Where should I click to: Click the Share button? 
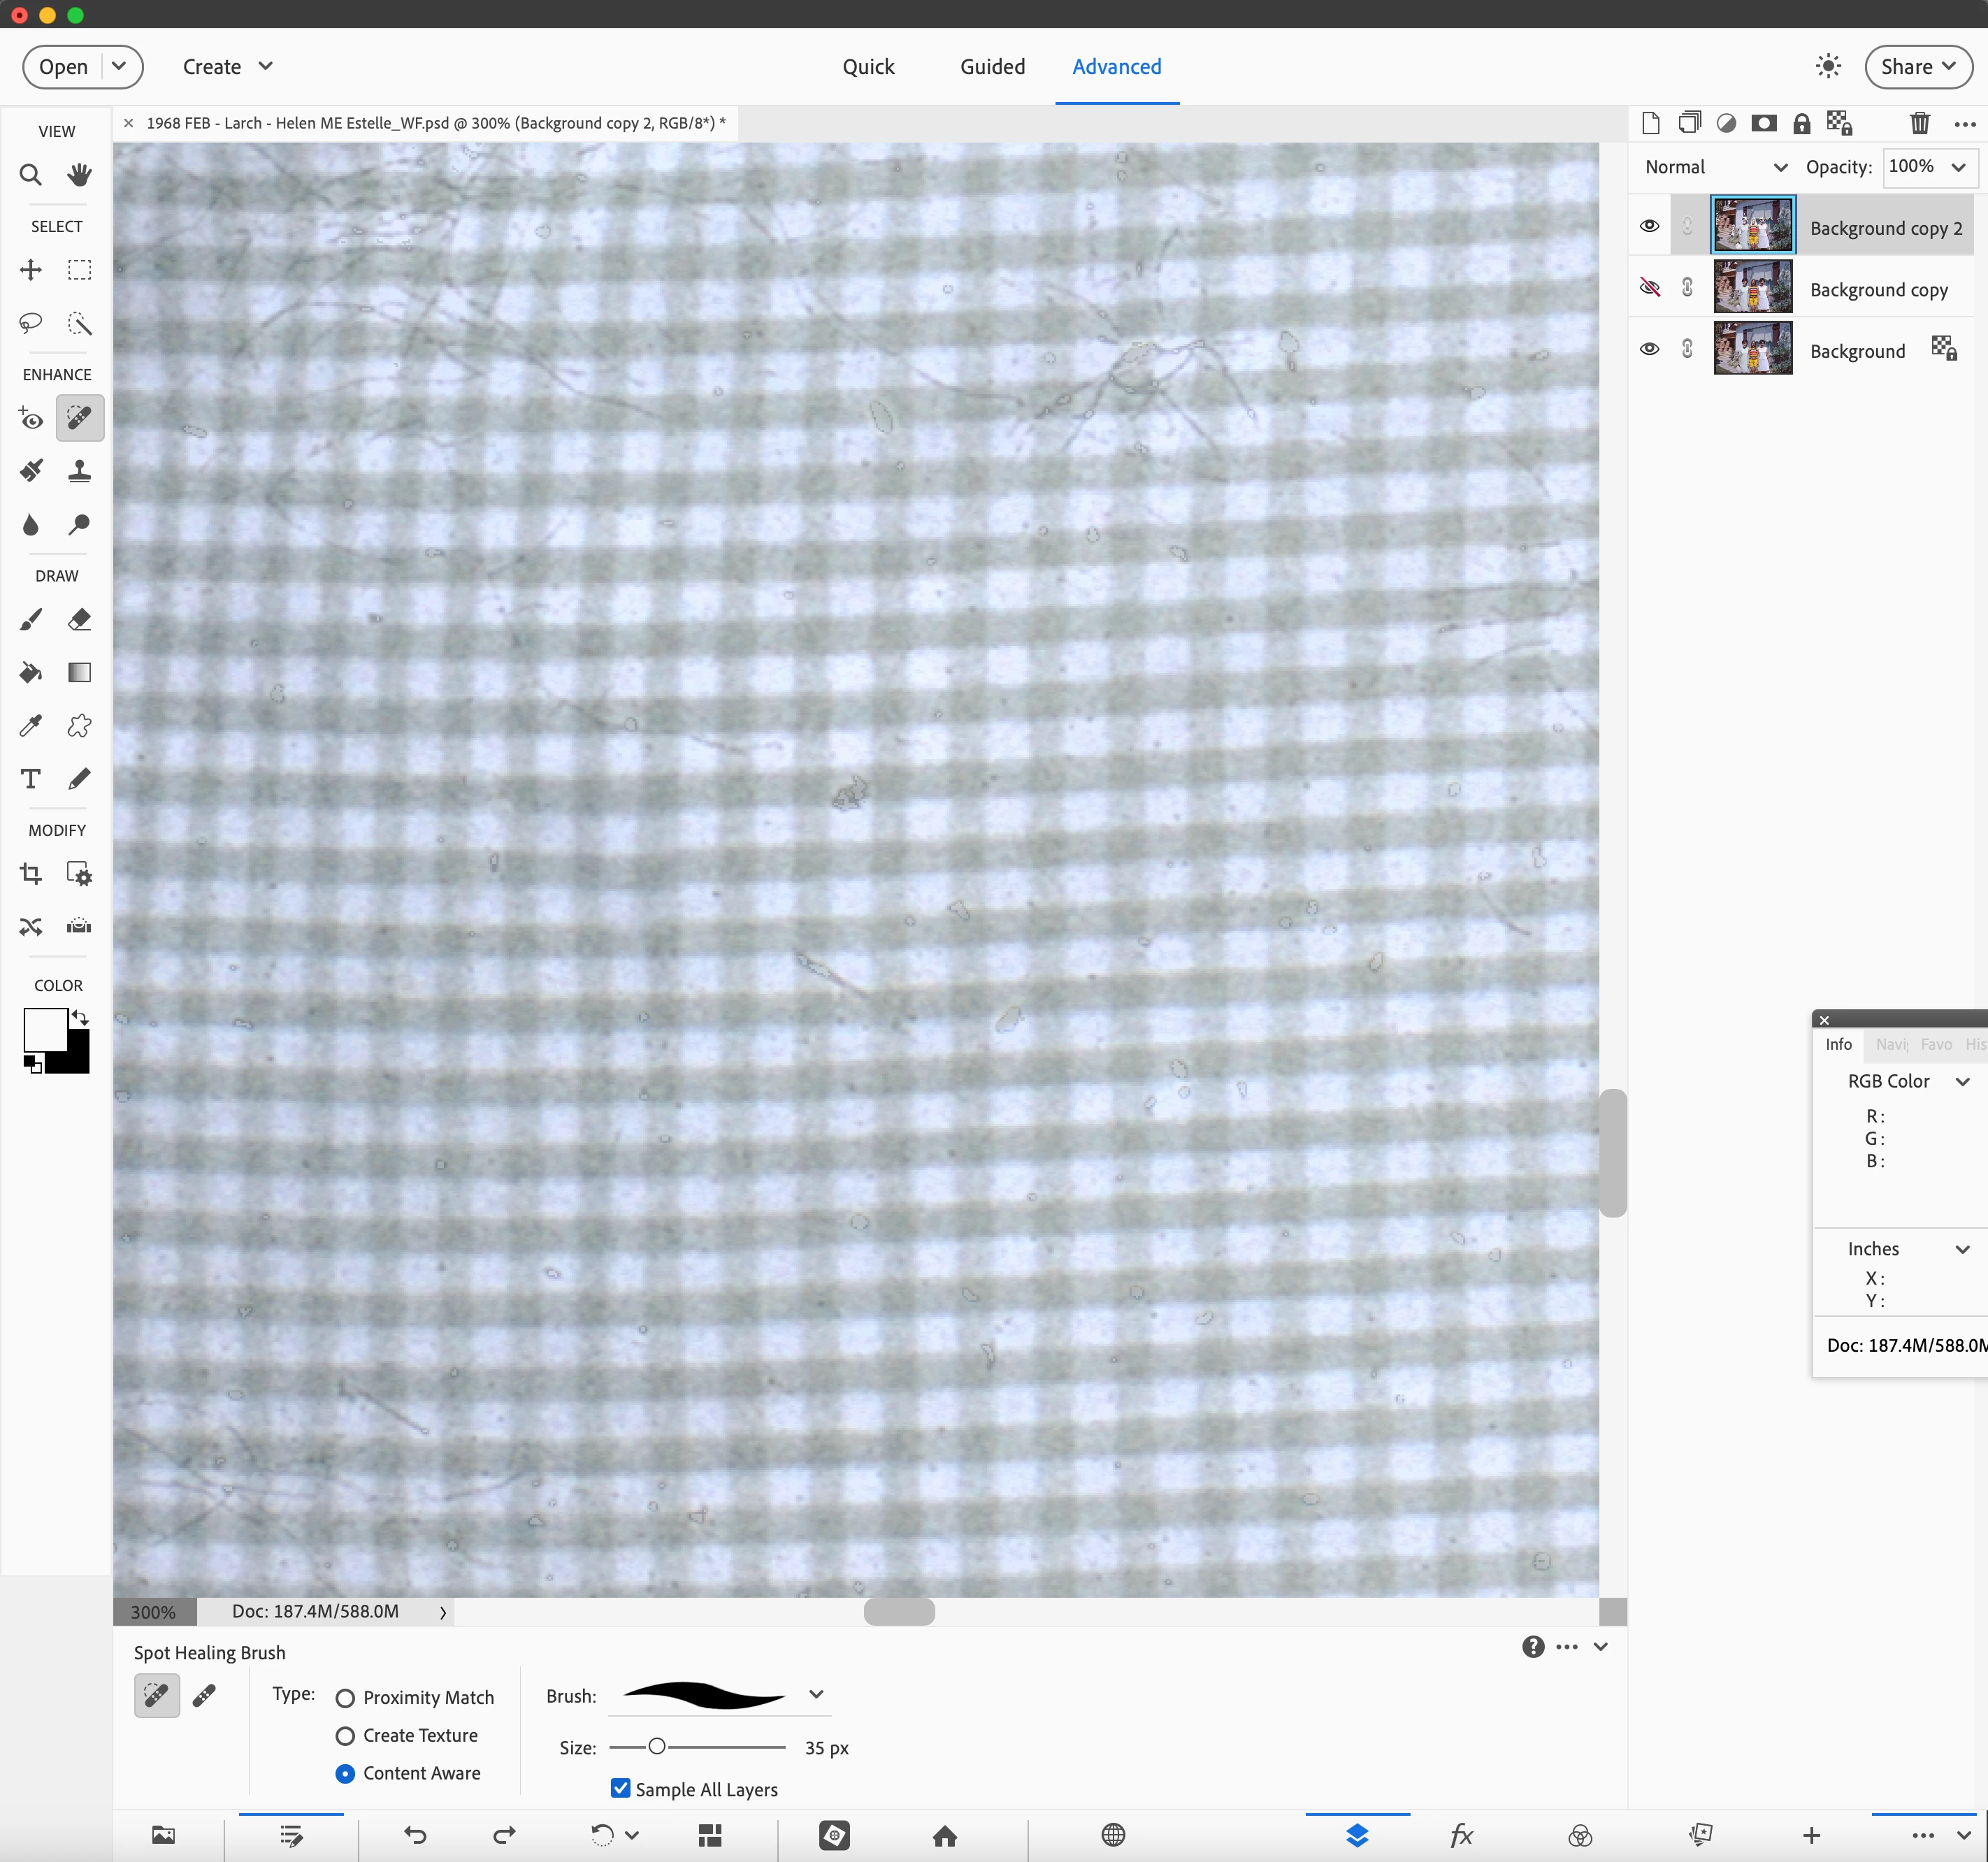[x=1917, y=67]
